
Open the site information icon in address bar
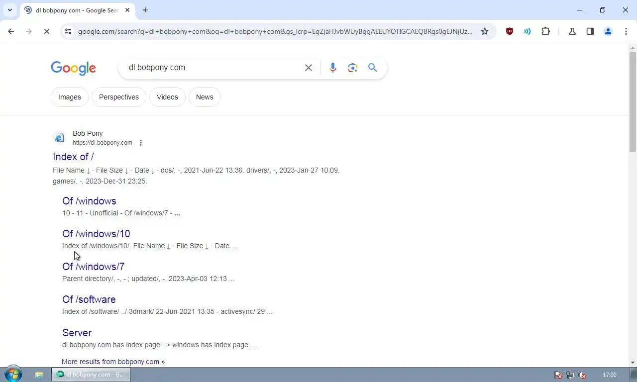point(68,31)
